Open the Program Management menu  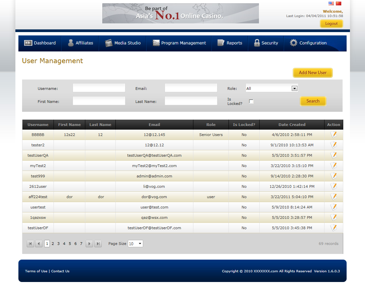[179, 43]
